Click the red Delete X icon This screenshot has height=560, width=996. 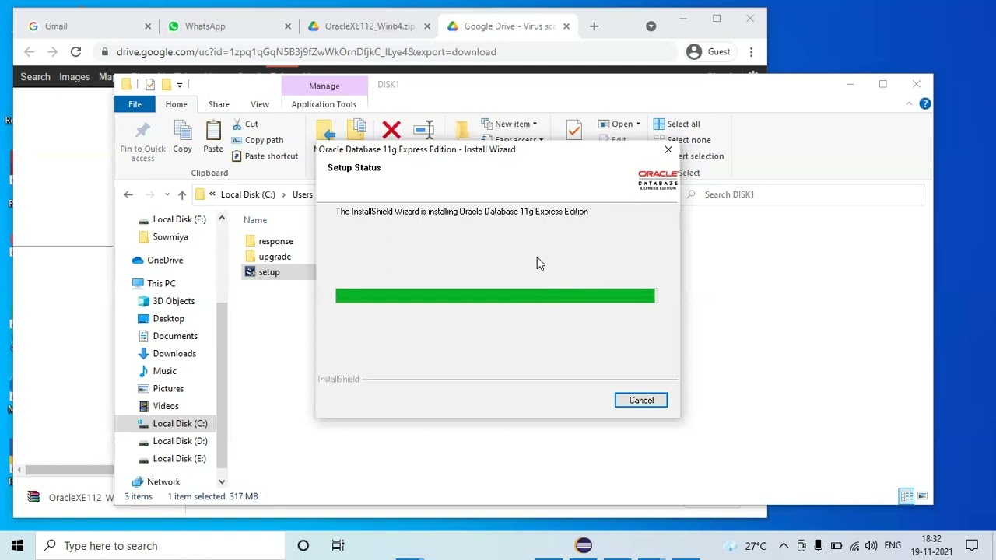391,129
